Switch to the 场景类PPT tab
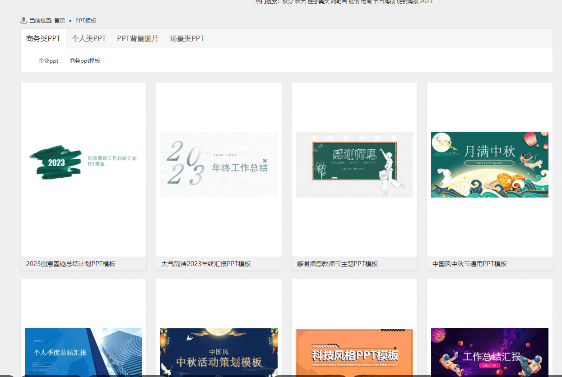The height and width of the screenshot is (377, 562). coord(187,39)
